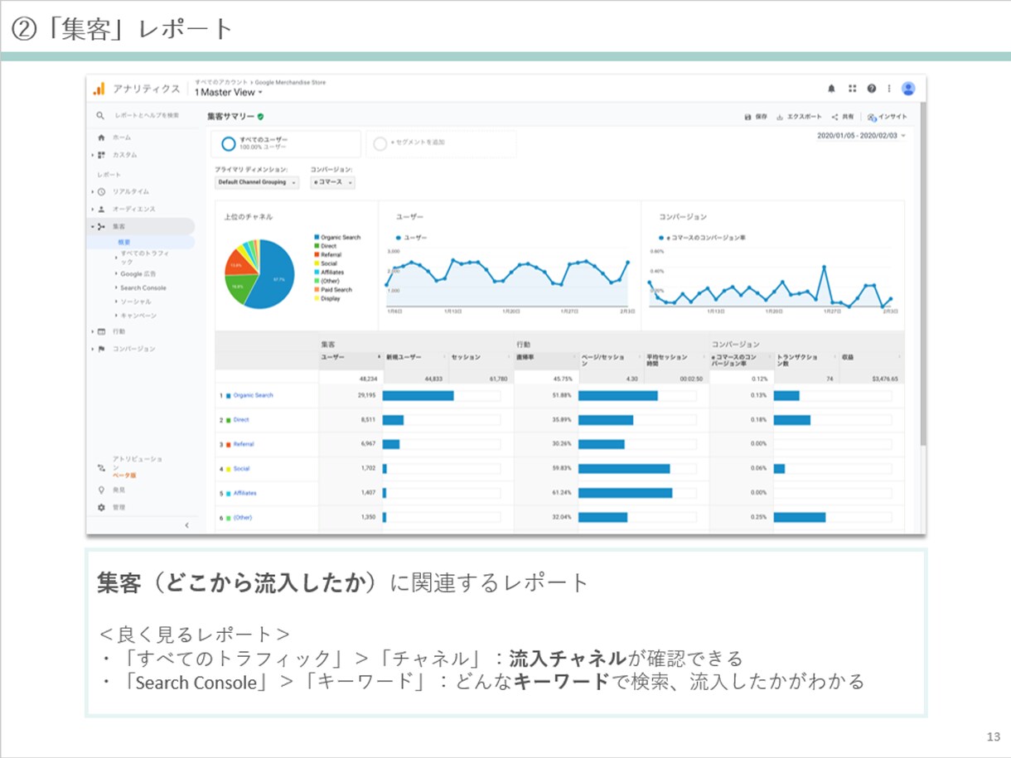
Task: Open the apps grid icon
Action: click(852, 89)
